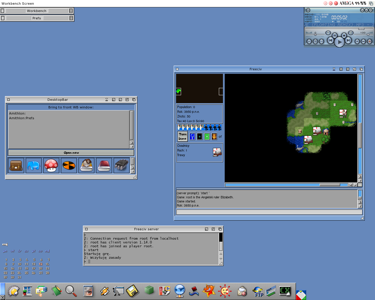Open the media player settings star icon
Image resolution: width=375 pixels, height=300 pixels.
[x=321, y=42]
